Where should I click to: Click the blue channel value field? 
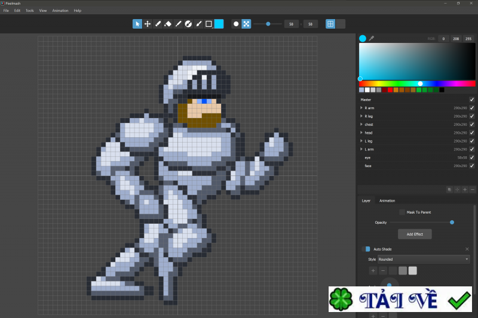(468, 38)
